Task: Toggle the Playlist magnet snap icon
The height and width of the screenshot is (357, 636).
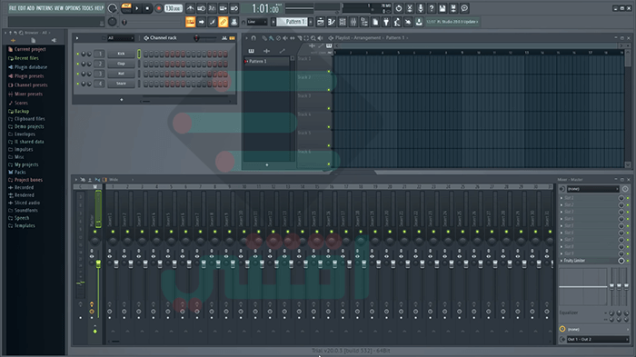Action: [253, 38]
